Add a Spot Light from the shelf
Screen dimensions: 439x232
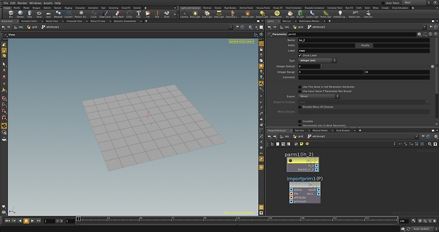tap(207, 14)
